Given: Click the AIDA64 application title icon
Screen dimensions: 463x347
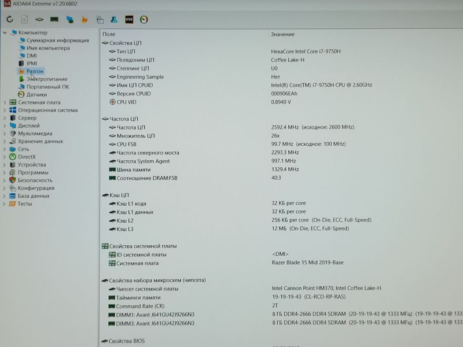Looking at the screenshot, I should tap(7, 3).
